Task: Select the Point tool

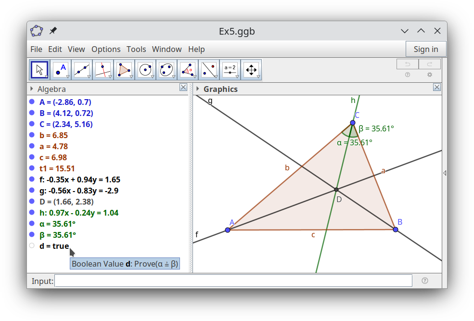Action: coord(60,70)
